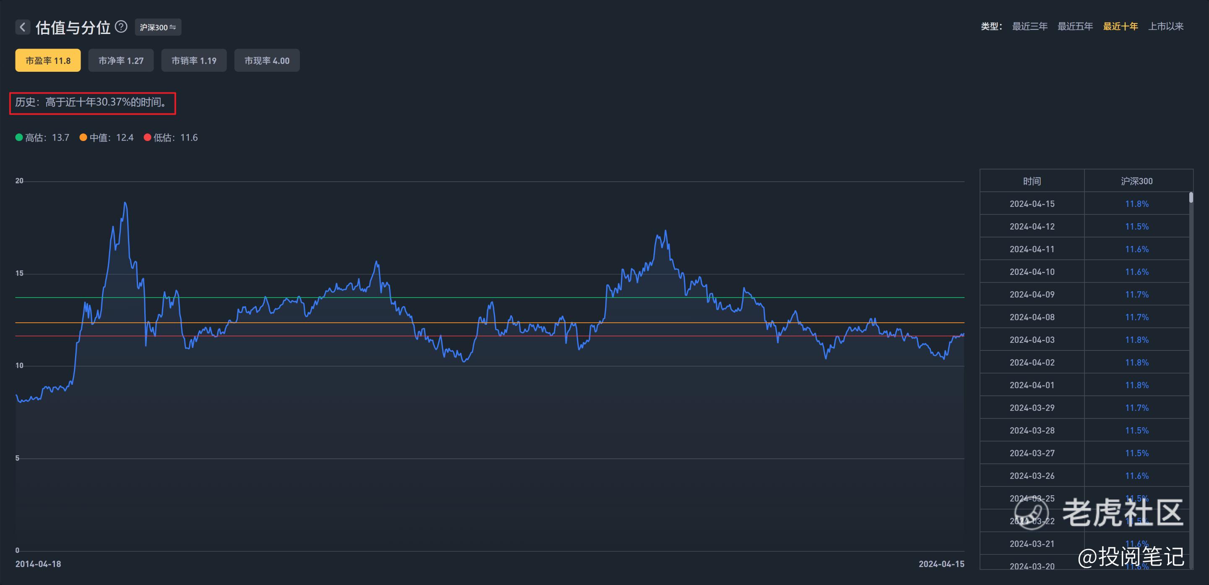This screenshot has height=585, width=1209.
Task: Click the 11.7% value for 2024-03-29
Action: click(1137, 407)
